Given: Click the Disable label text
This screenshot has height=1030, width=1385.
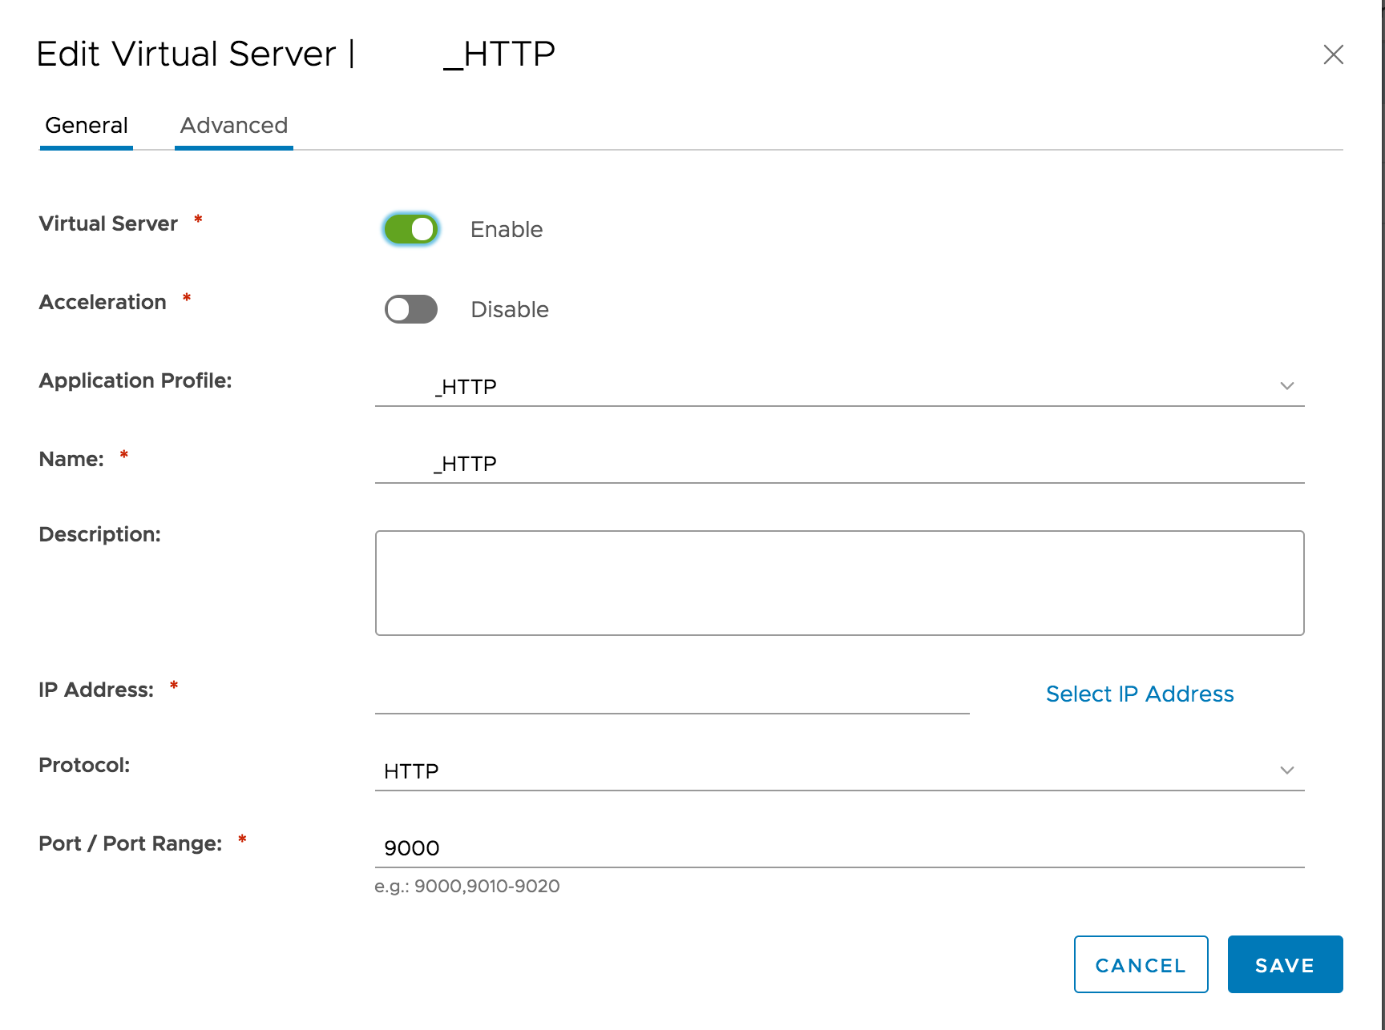Looking at the screenshot, I should tap(510, 310).
